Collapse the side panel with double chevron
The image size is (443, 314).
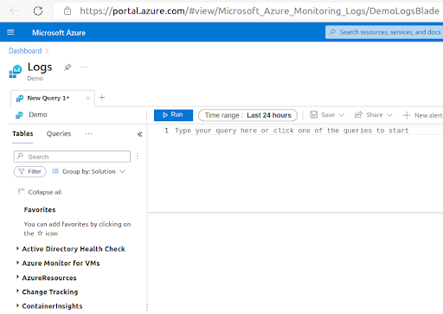point(140,134)
